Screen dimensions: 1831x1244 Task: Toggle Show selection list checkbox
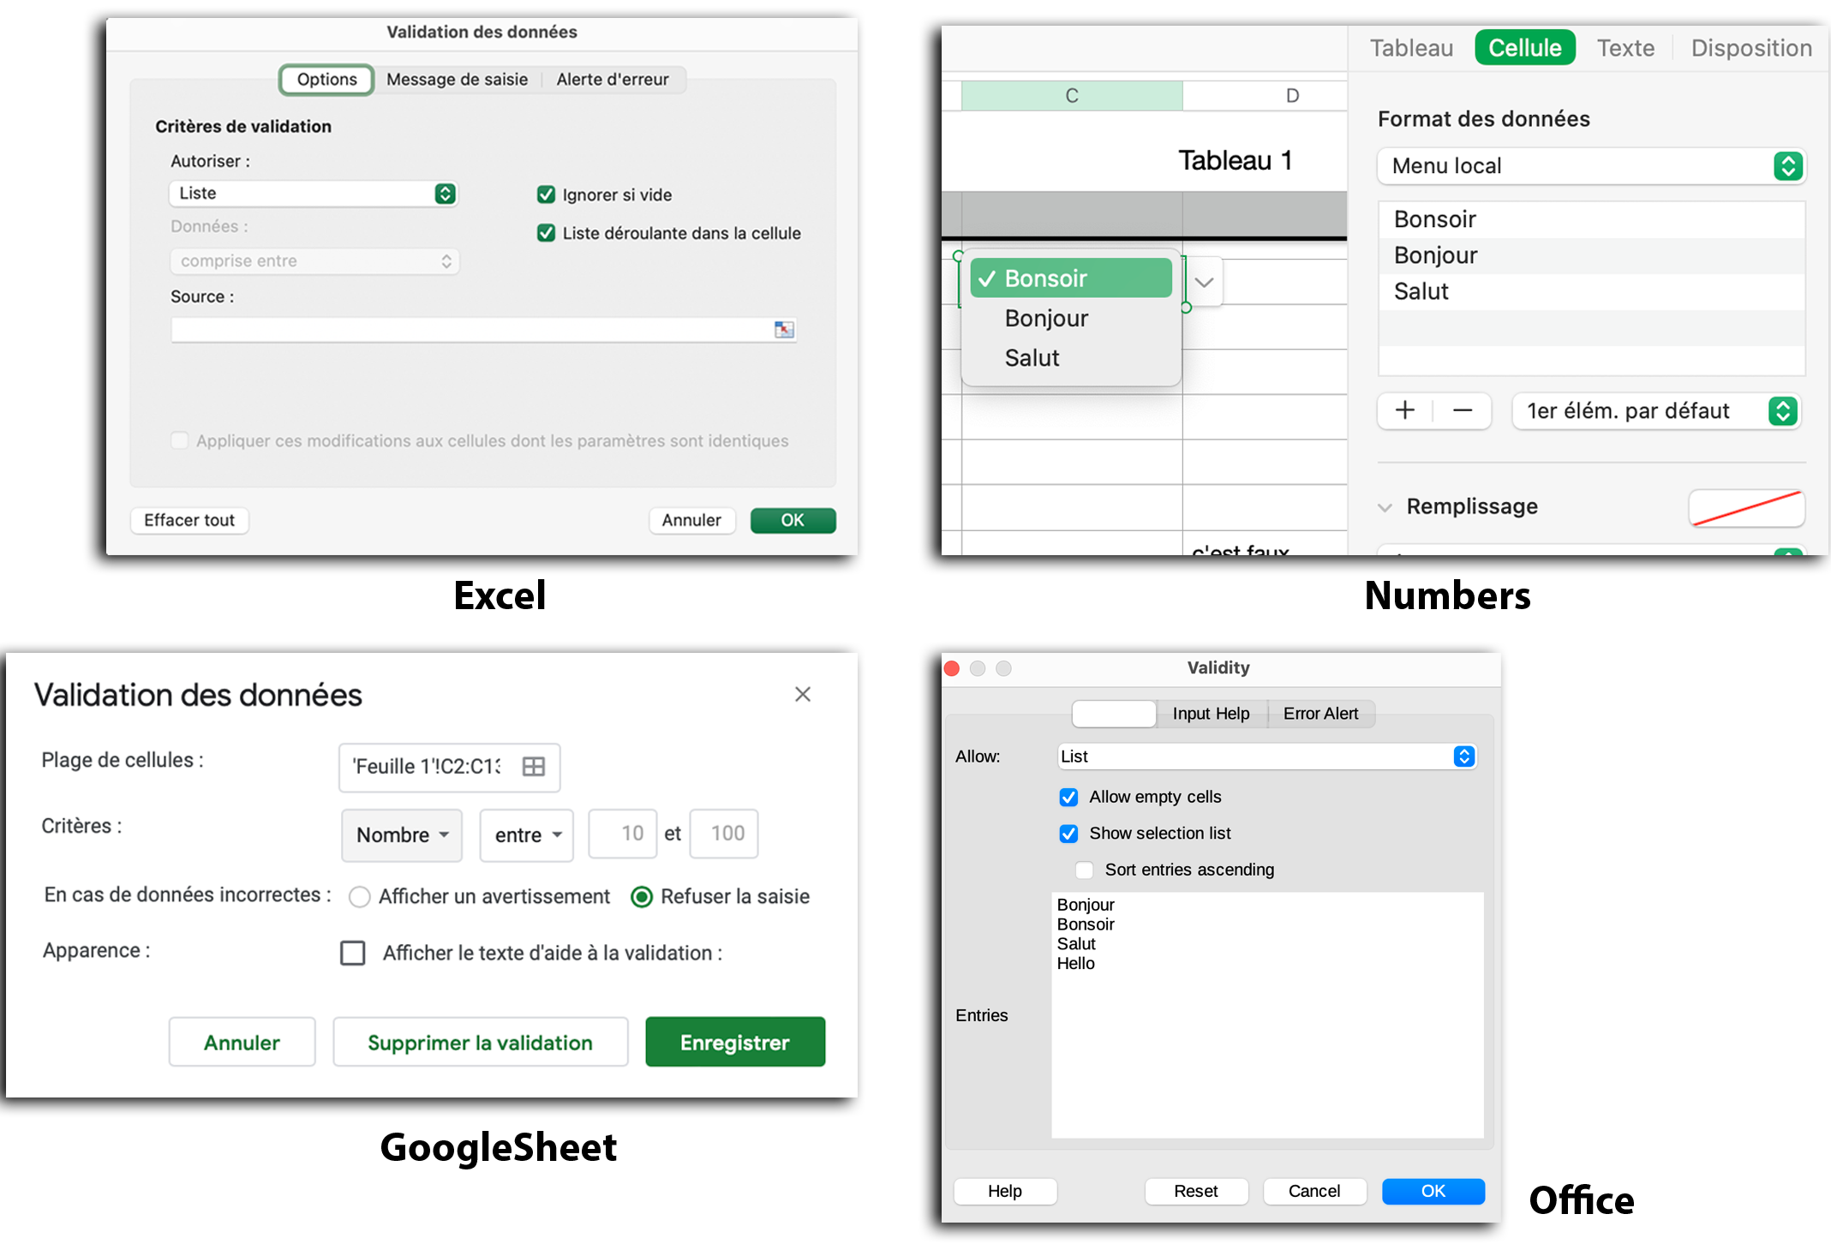(1068, 834)
